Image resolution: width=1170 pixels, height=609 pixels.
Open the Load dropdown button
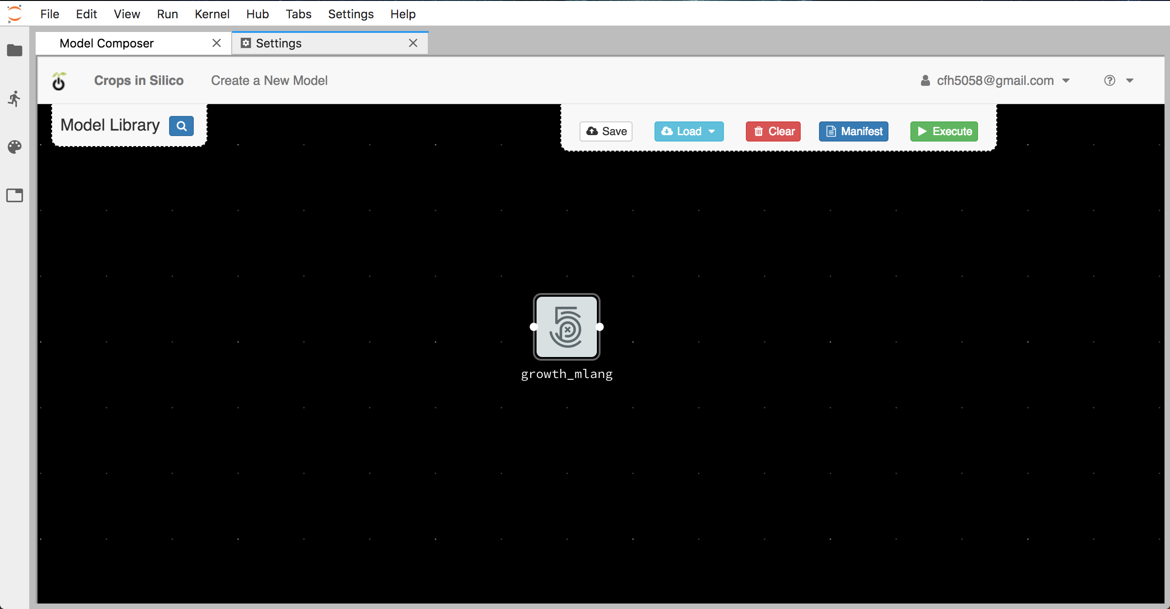pos(689,131)
